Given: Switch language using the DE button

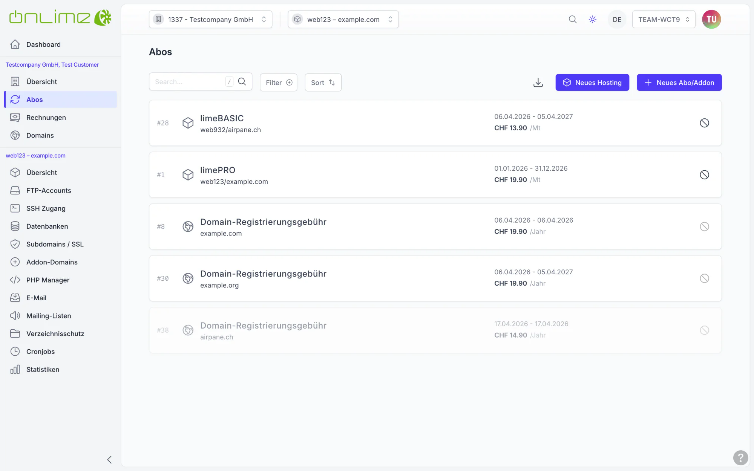Looking at the screenshot, I should tap(617, 19).
